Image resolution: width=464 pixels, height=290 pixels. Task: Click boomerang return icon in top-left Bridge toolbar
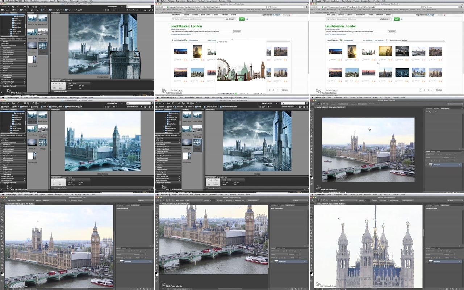click(x=18, y=7)
